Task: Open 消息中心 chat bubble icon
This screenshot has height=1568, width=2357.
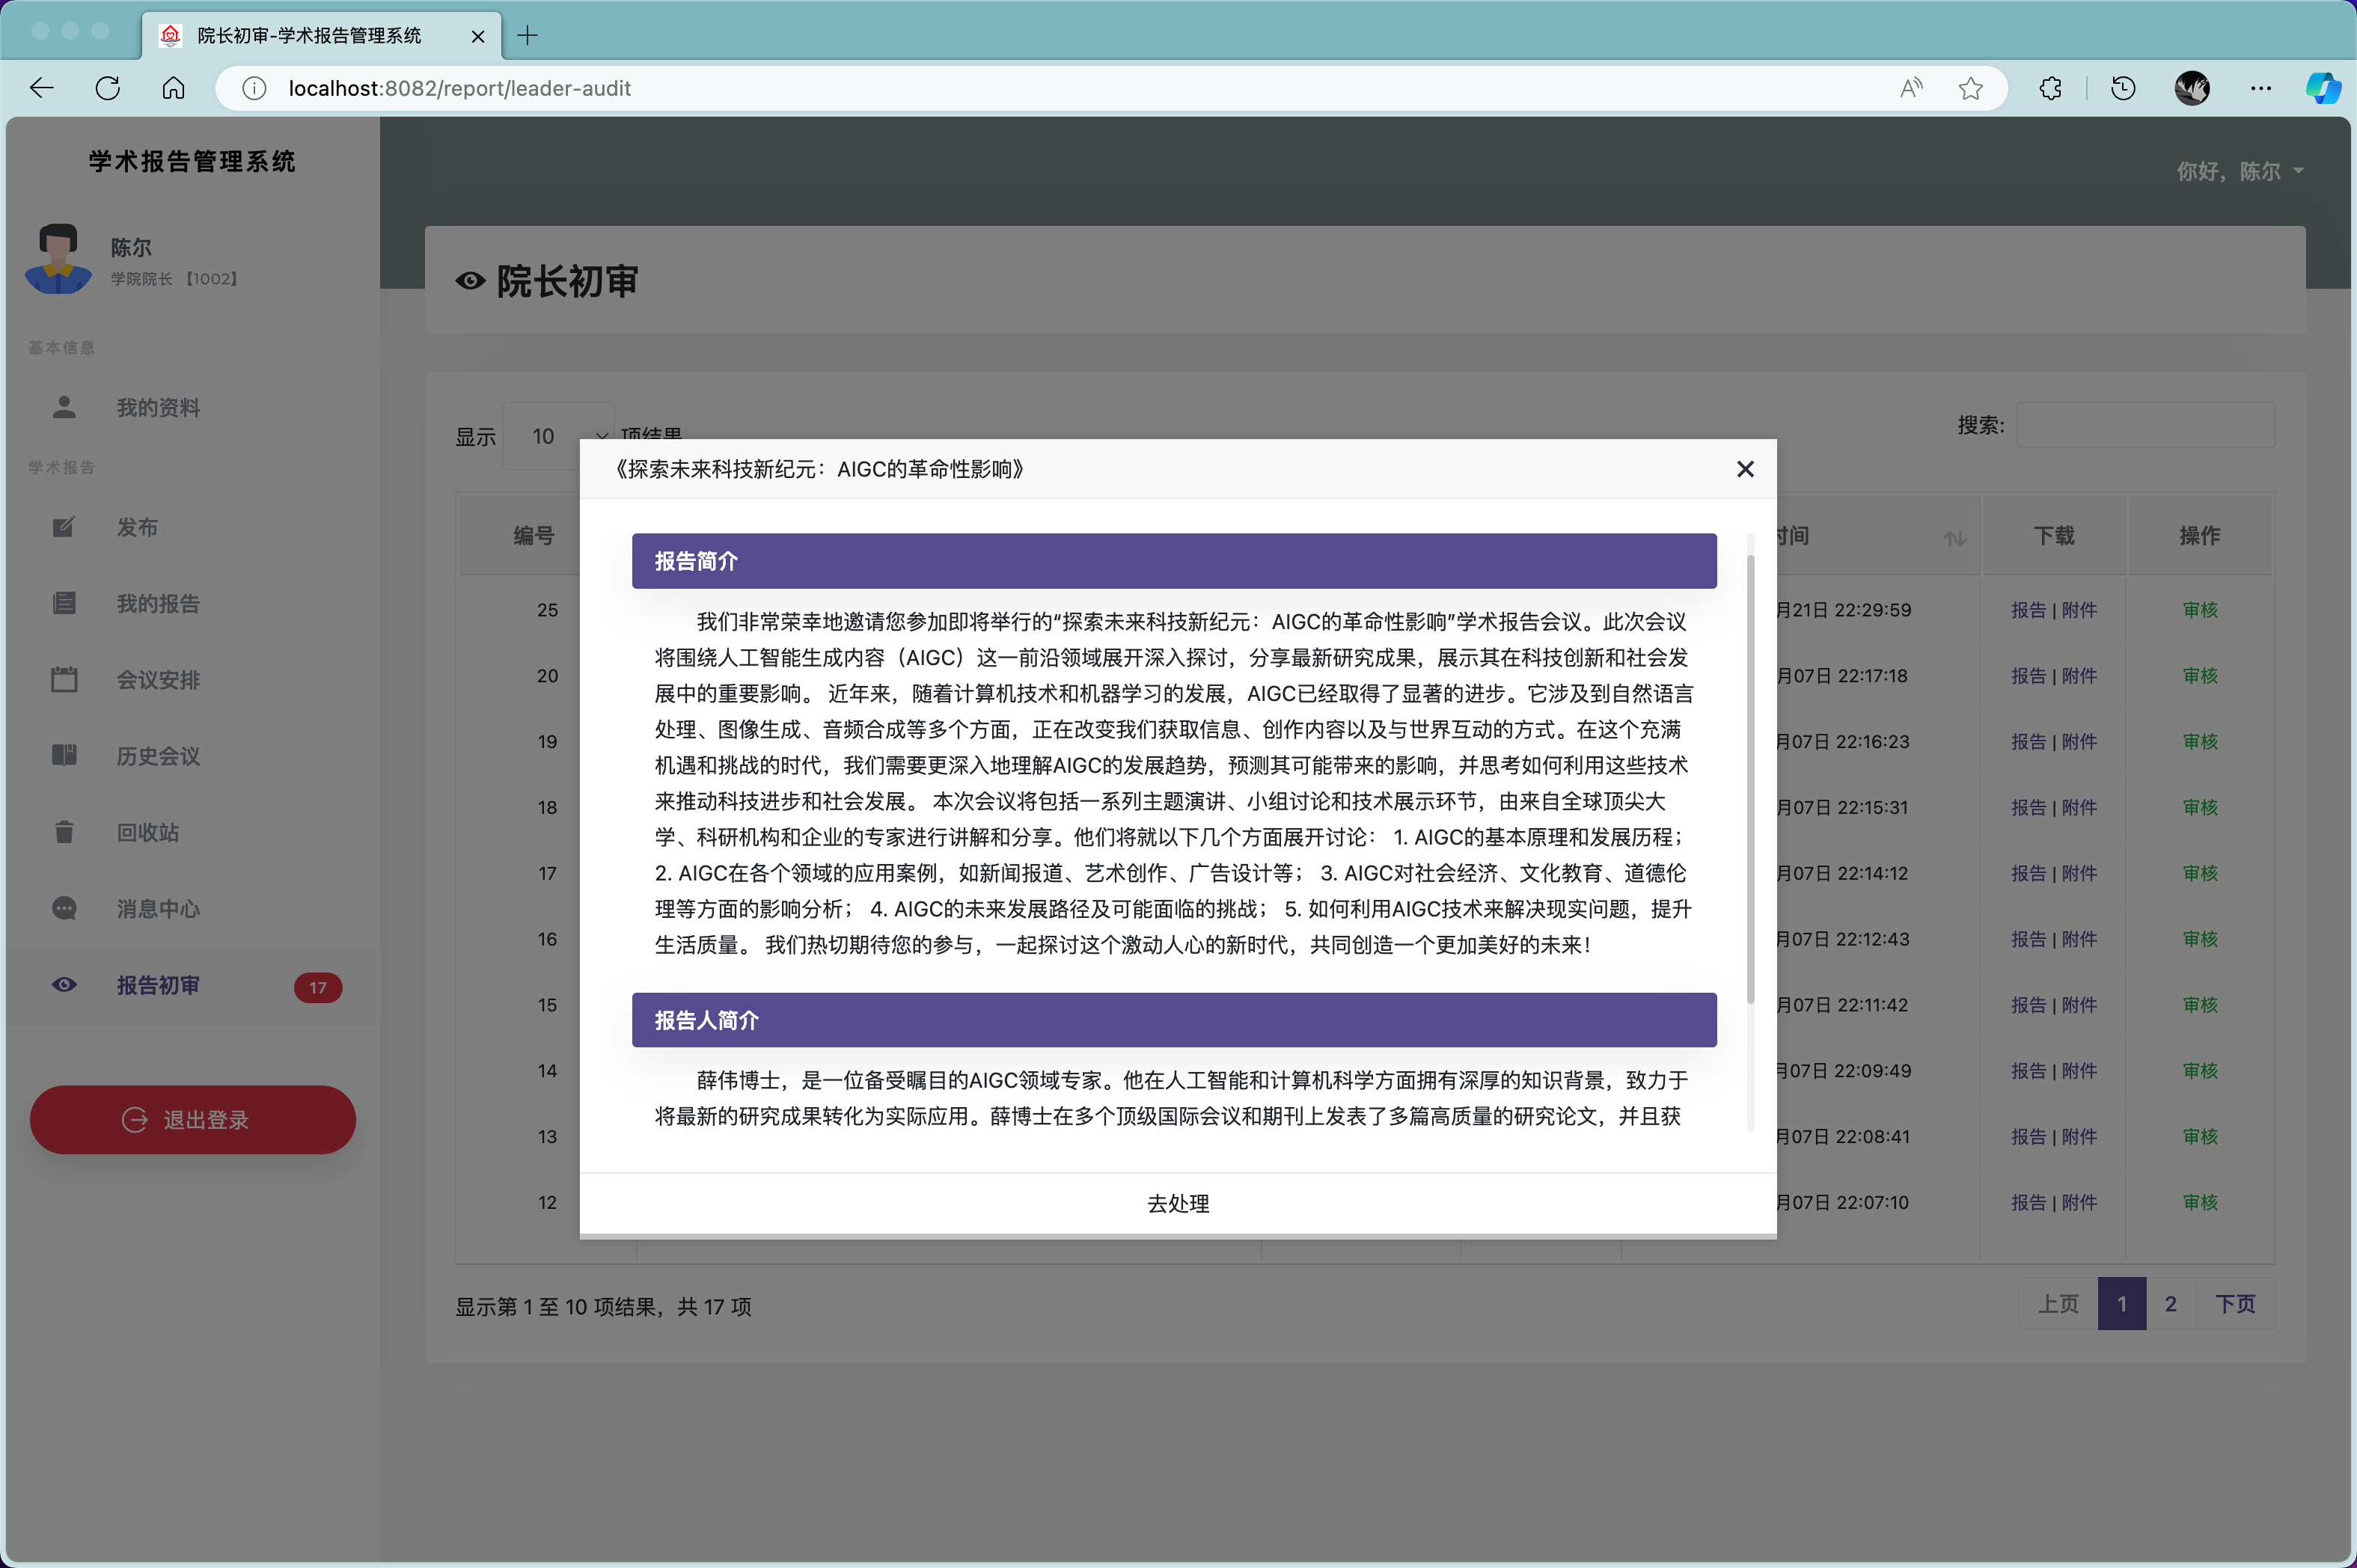Action: [x=64, y=908]
